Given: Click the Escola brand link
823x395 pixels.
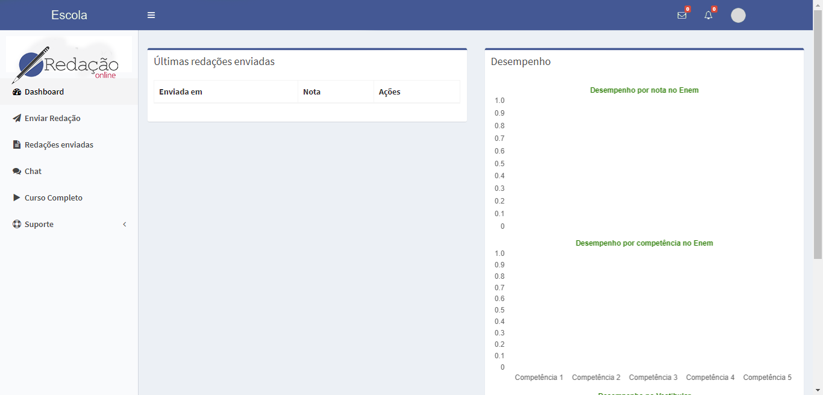Looking at the screenshot, I should [69, 15].
